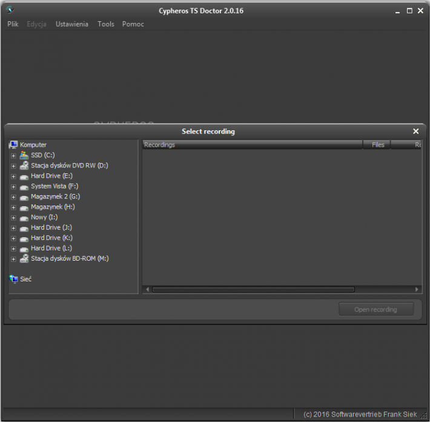The height and width of the screenshot is (422, 430).
Task: Expand the Stacja dysków BD-ROM (M:) node
Action: [13, 259]
